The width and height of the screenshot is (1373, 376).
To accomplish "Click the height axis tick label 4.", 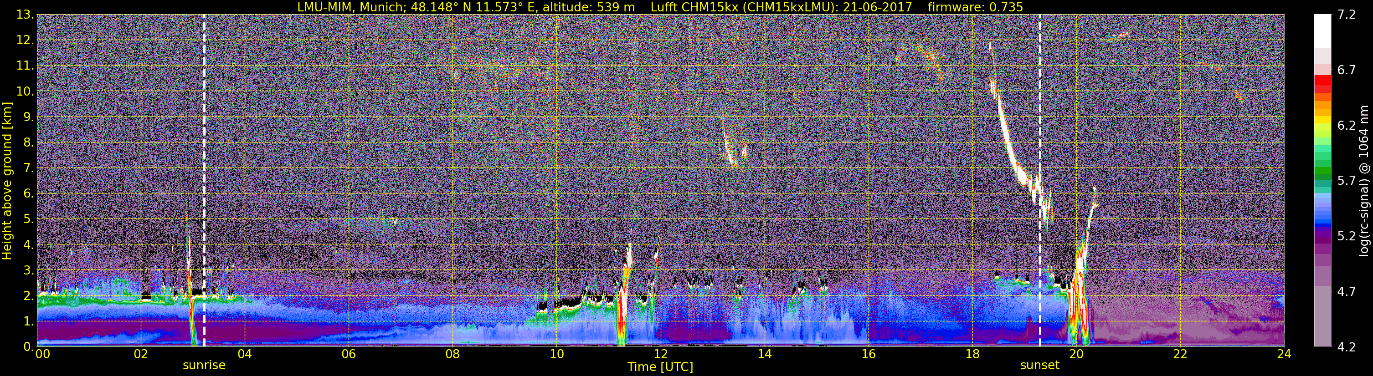I will [28, 245].
